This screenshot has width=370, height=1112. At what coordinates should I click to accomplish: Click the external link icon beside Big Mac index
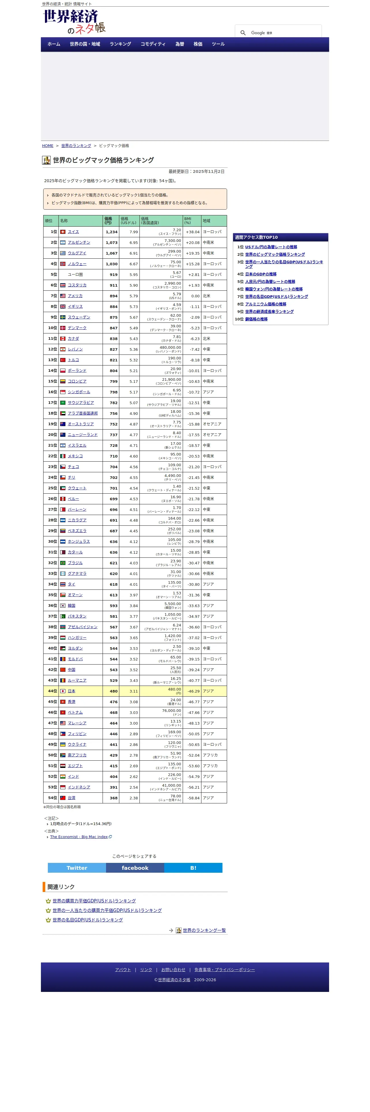tap(110, 837)
